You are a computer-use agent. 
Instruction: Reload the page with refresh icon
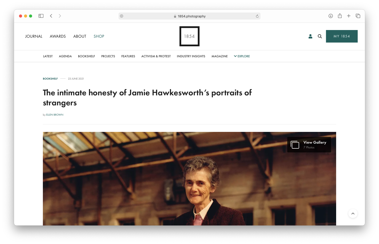(x=257, y=16)
